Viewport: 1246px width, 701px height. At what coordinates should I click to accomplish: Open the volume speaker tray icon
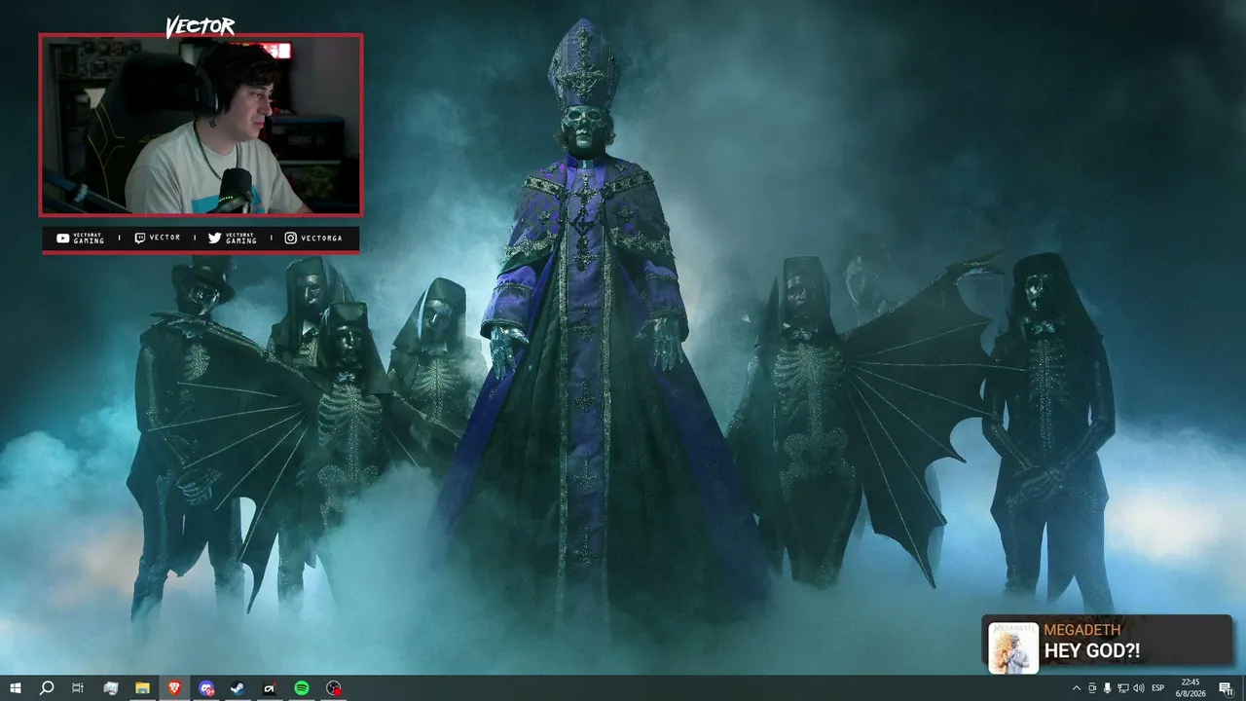(1139, 688)
